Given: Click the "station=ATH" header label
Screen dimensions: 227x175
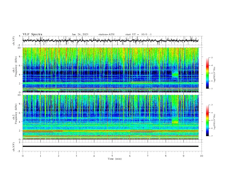Looking at the screenshot, I should [x=106, y=34].
